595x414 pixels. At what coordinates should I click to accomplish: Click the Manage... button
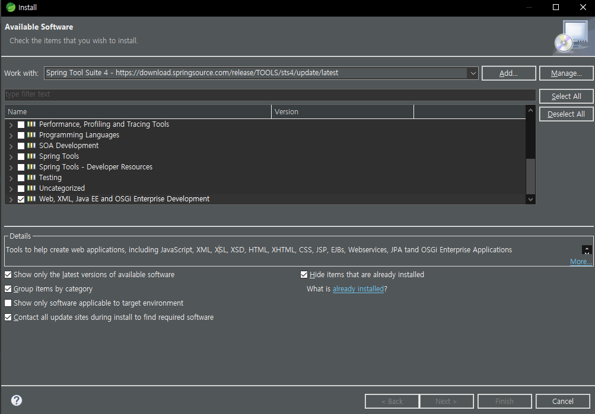pyautogui.click(x=566, y=73)
